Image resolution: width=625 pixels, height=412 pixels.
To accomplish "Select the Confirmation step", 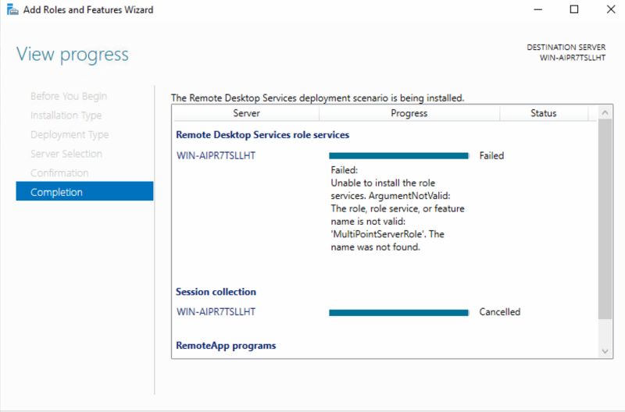I will 59,172.
